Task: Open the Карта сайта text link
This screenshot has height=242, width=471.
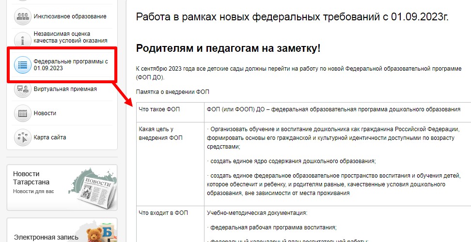Action: 50,137
